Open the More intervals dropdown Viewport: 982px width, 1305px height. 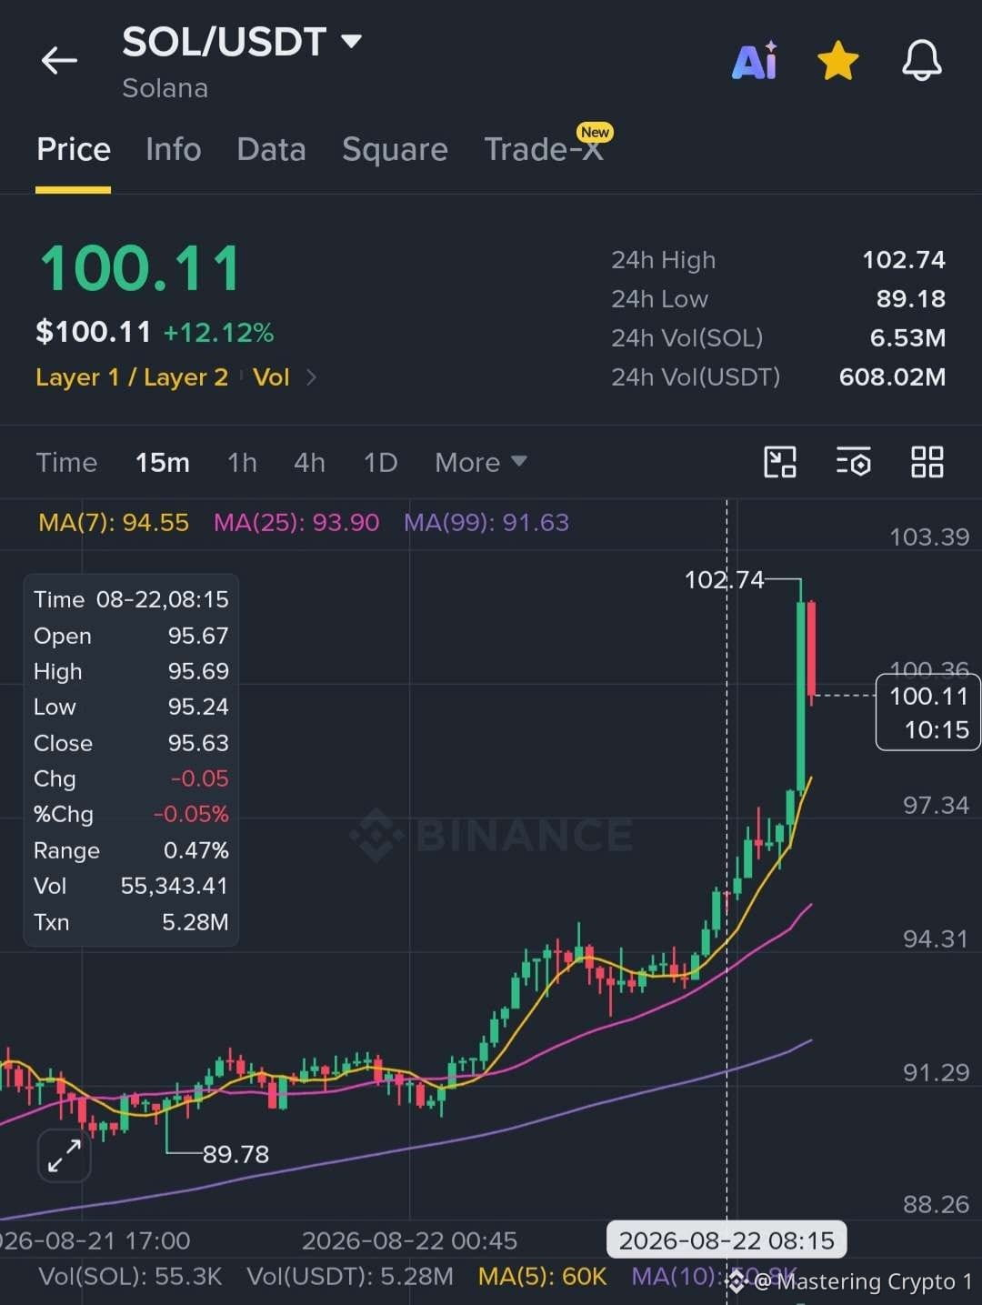[x=481, y=462]
